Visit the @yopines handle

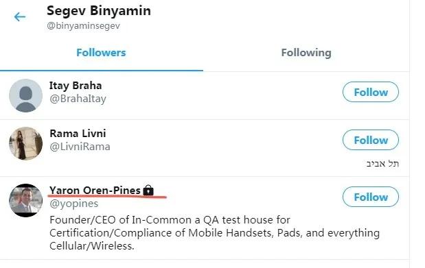click(x=73, y=204)
